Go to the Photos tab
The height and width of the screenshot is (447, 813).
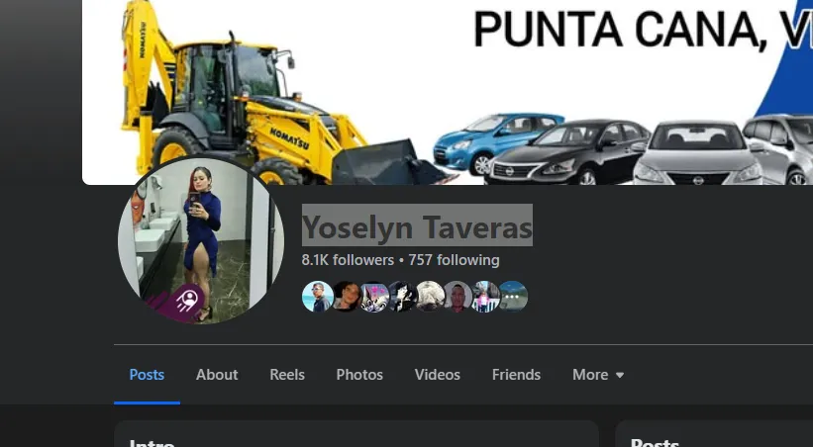click(359, 375)
